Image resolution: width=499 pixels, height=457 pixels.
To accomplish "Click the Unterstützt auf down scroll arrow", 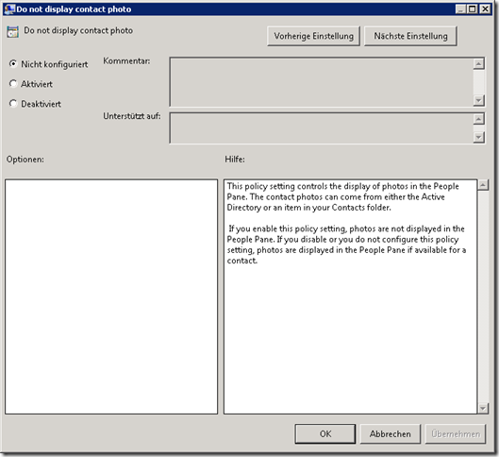I will tap(478, 137).
